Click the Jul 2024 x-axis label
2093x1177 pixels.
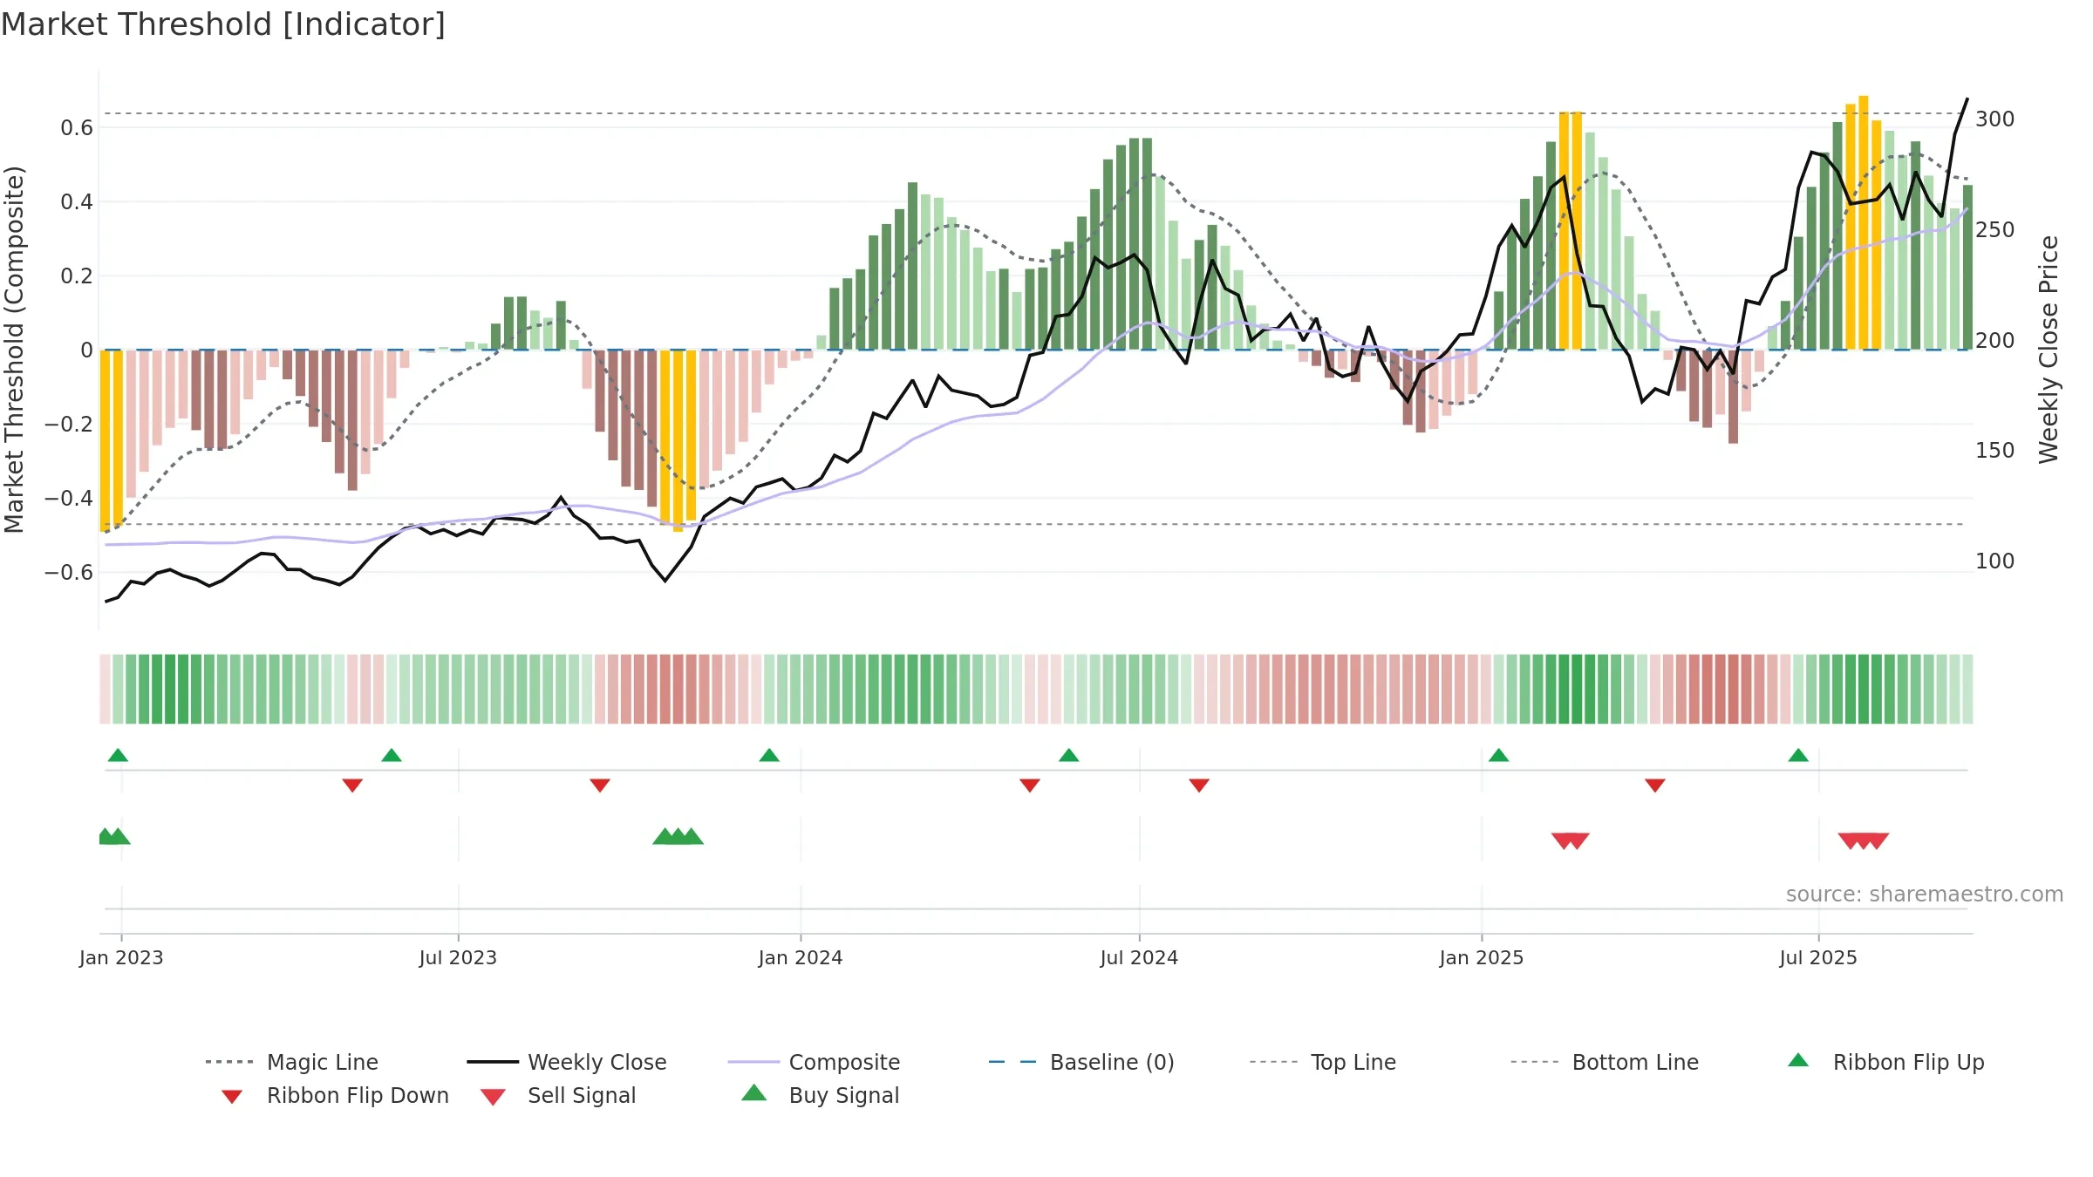(1139, 958)
